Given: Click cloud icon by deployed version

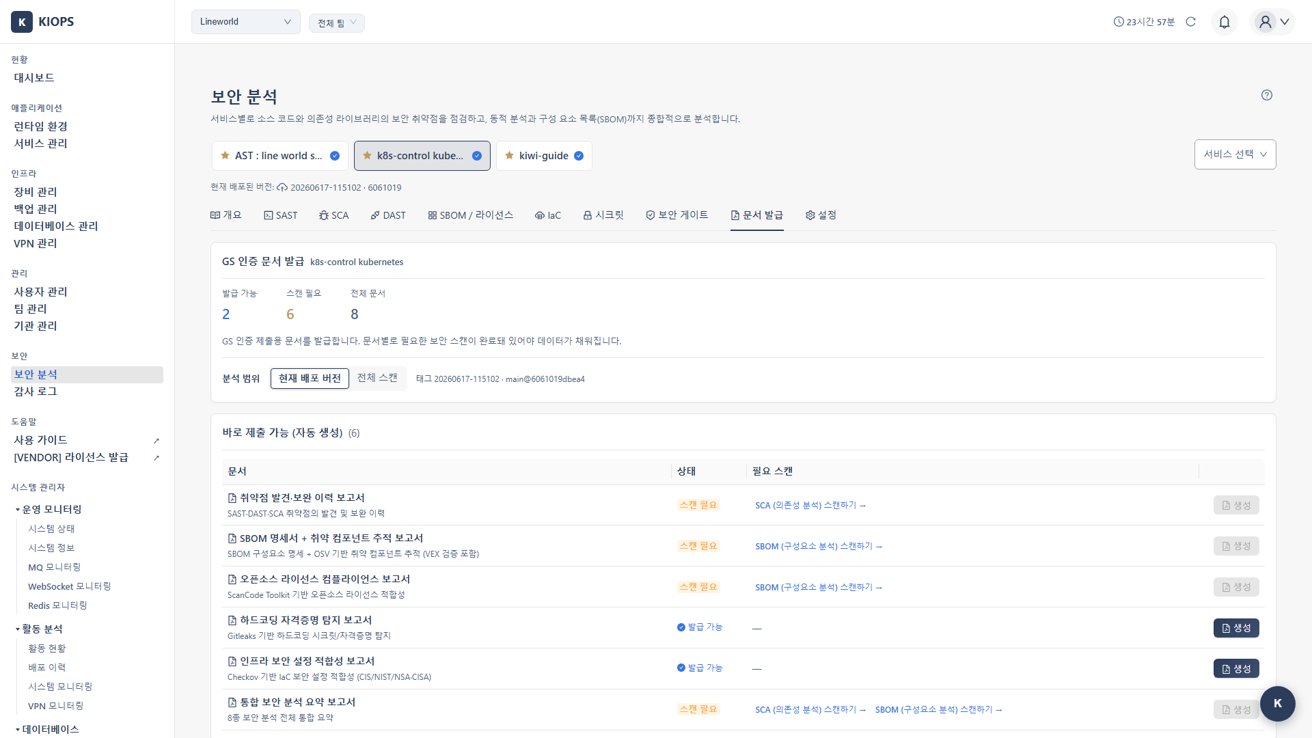Looking at the screenshot, I should pos(282,187).
